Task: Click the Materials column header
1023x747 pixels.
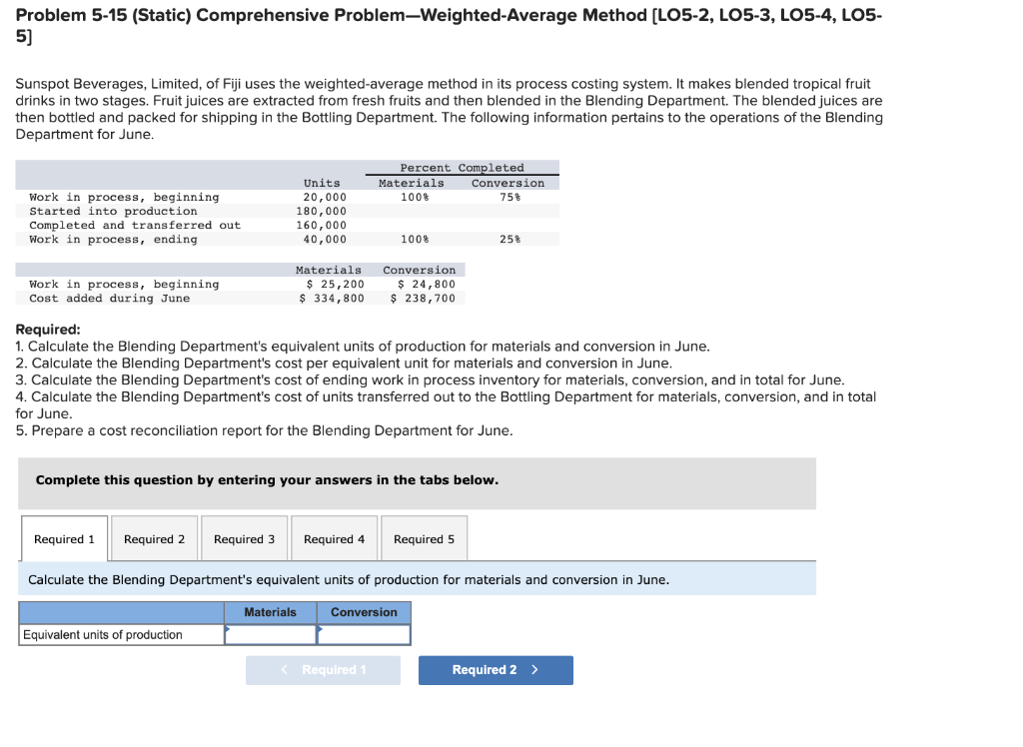Action: (270, 612)
